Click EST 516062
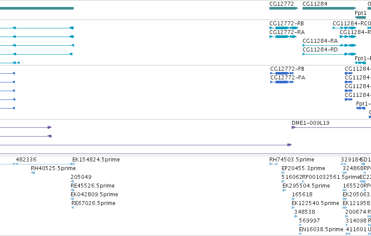The image size is (371, 236). 292,177
